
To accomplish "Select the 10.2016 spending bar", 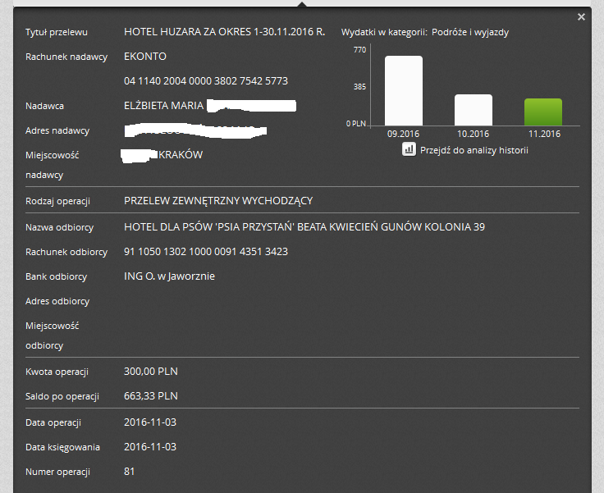I will [474, 109].
